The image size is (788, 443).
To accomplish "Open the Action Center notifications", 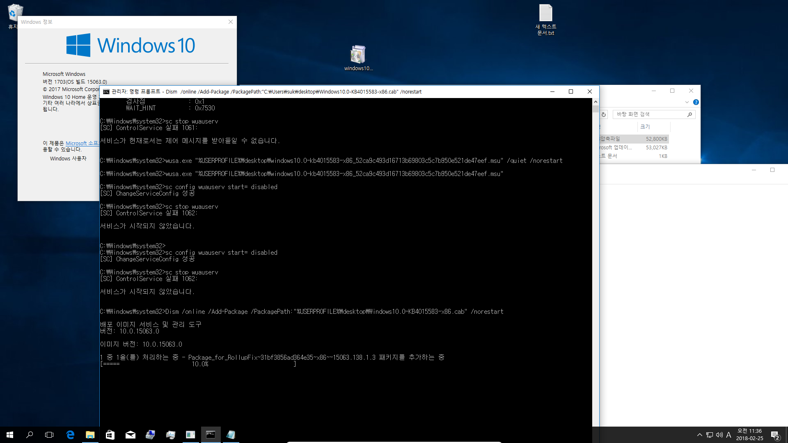I will click(775, 435).
